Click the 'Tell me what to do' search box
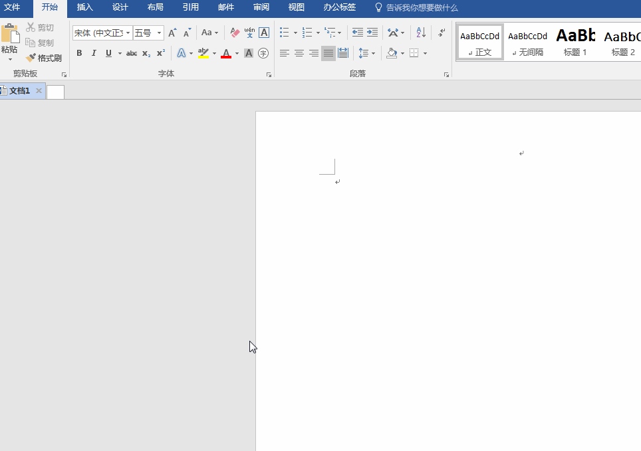Screen dimensions: 641x451 (x=422, y=7)
